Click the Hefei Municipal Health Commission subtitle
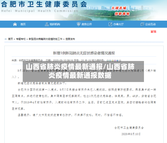 (x=40, y=11)
